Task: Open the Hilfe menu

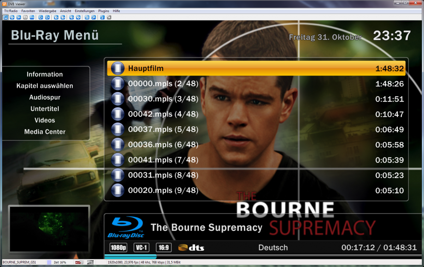Action: 117,11
